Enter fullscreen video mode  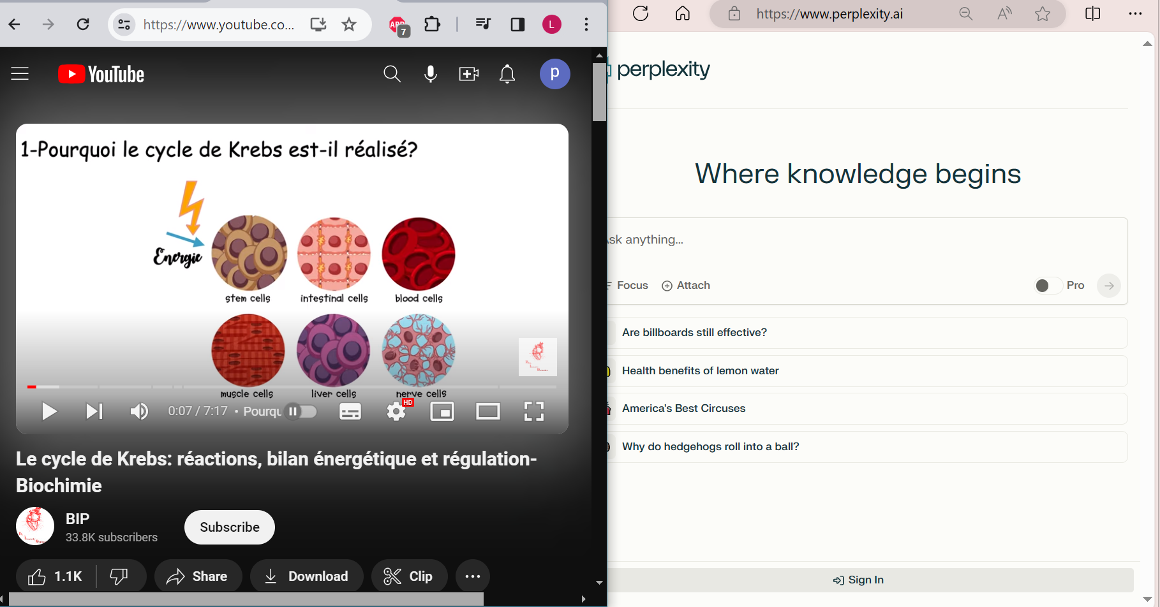point(534,411)
